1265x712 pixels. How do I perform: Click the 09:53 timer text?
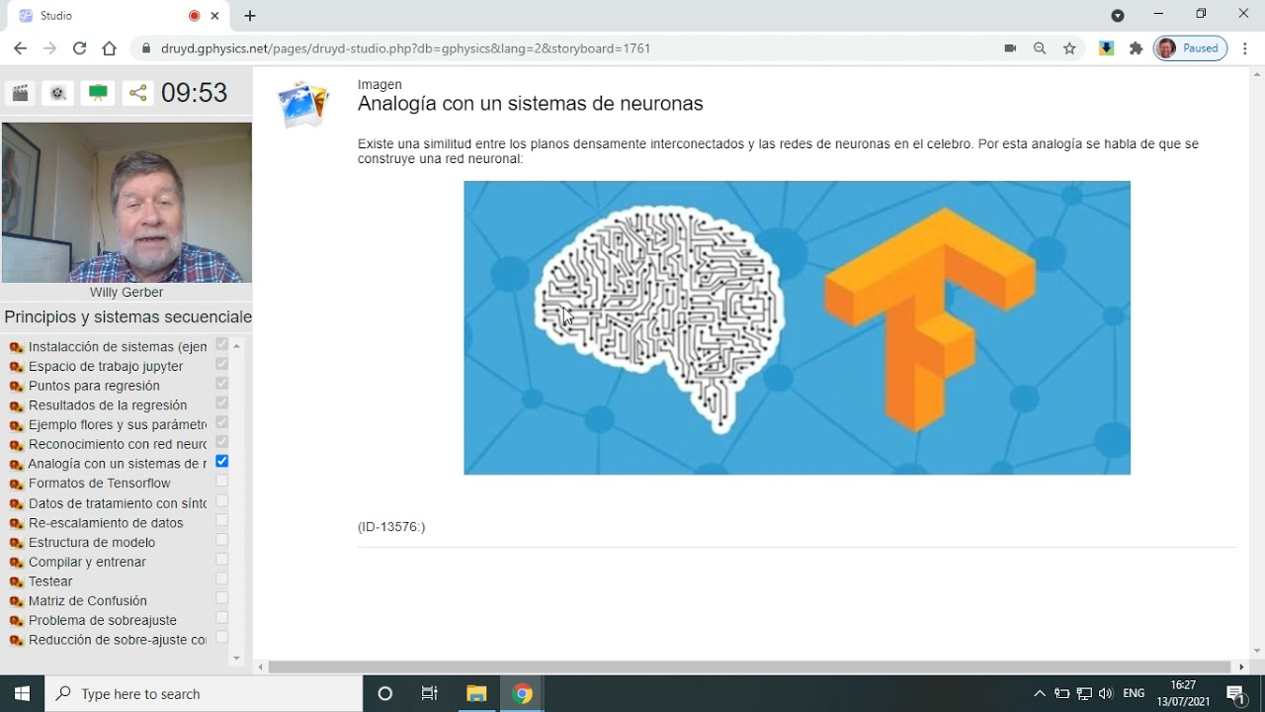tap(194, 93)
